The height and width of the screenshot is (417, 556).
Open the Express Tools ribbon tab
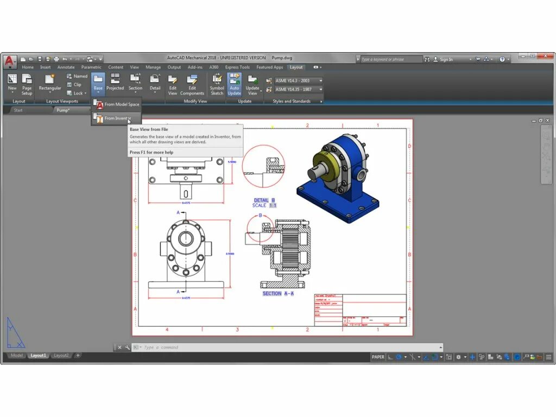point(237,67)
